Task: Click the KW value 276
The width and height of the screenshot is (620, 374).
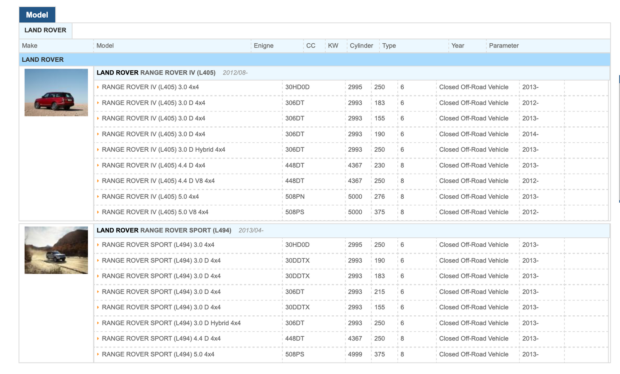Action: point(379,197)
